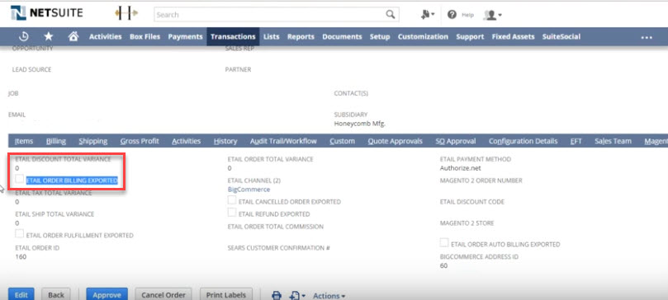Viewport: 668px width, 300px height.
Task: Open the Activities menu in navigation bar
Action: 105,37
